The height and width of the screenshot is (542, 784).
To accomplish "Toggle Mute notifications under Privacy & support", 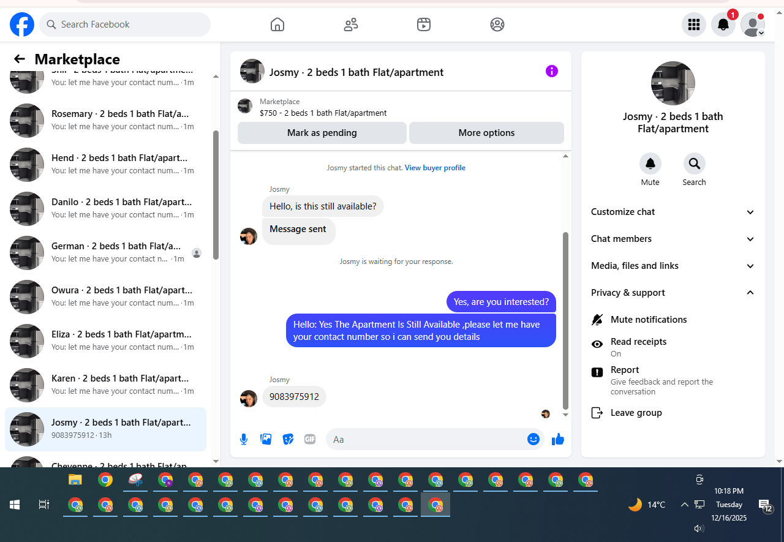I will (x=673, y=320).
